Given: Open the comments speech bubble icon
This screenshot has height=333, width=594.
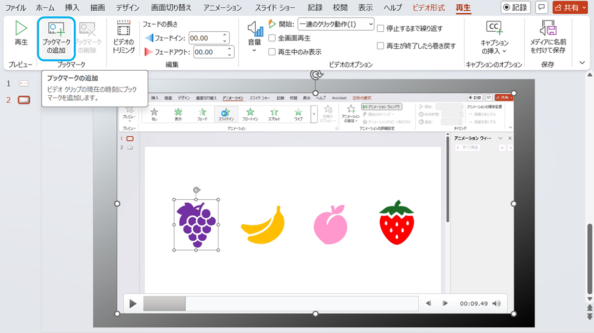Looking at the screenshot, I should click(x=541, y=8).
